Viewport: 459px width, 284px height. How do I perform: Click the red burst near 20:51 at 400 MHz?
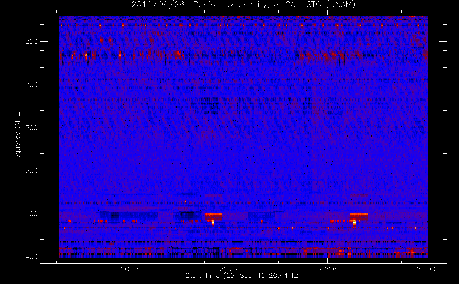coord(213,216)
